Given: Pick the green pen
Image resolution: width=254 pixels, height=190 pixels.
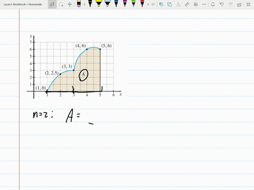Looking at the screenshot, I should tap(133, 4).
